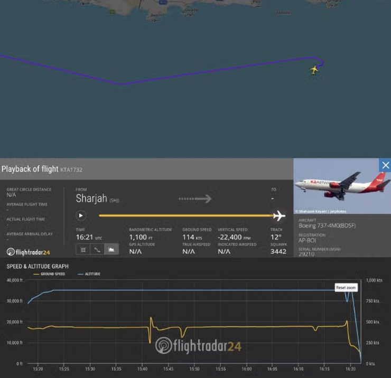
Task: Click the 16:20 label on graph axis
Action: (x=350, y=369)
